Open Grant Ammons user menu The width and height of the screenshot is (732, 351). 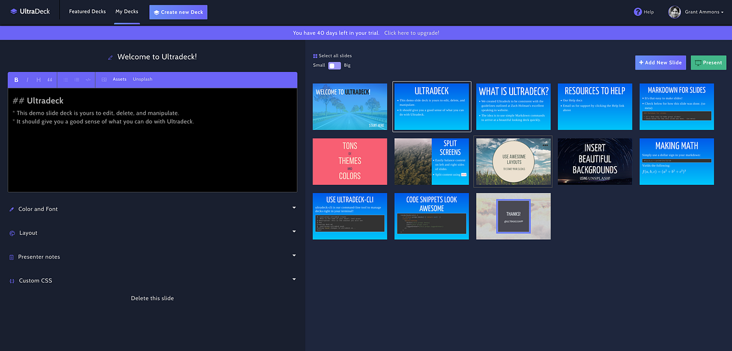pos(696,12)
